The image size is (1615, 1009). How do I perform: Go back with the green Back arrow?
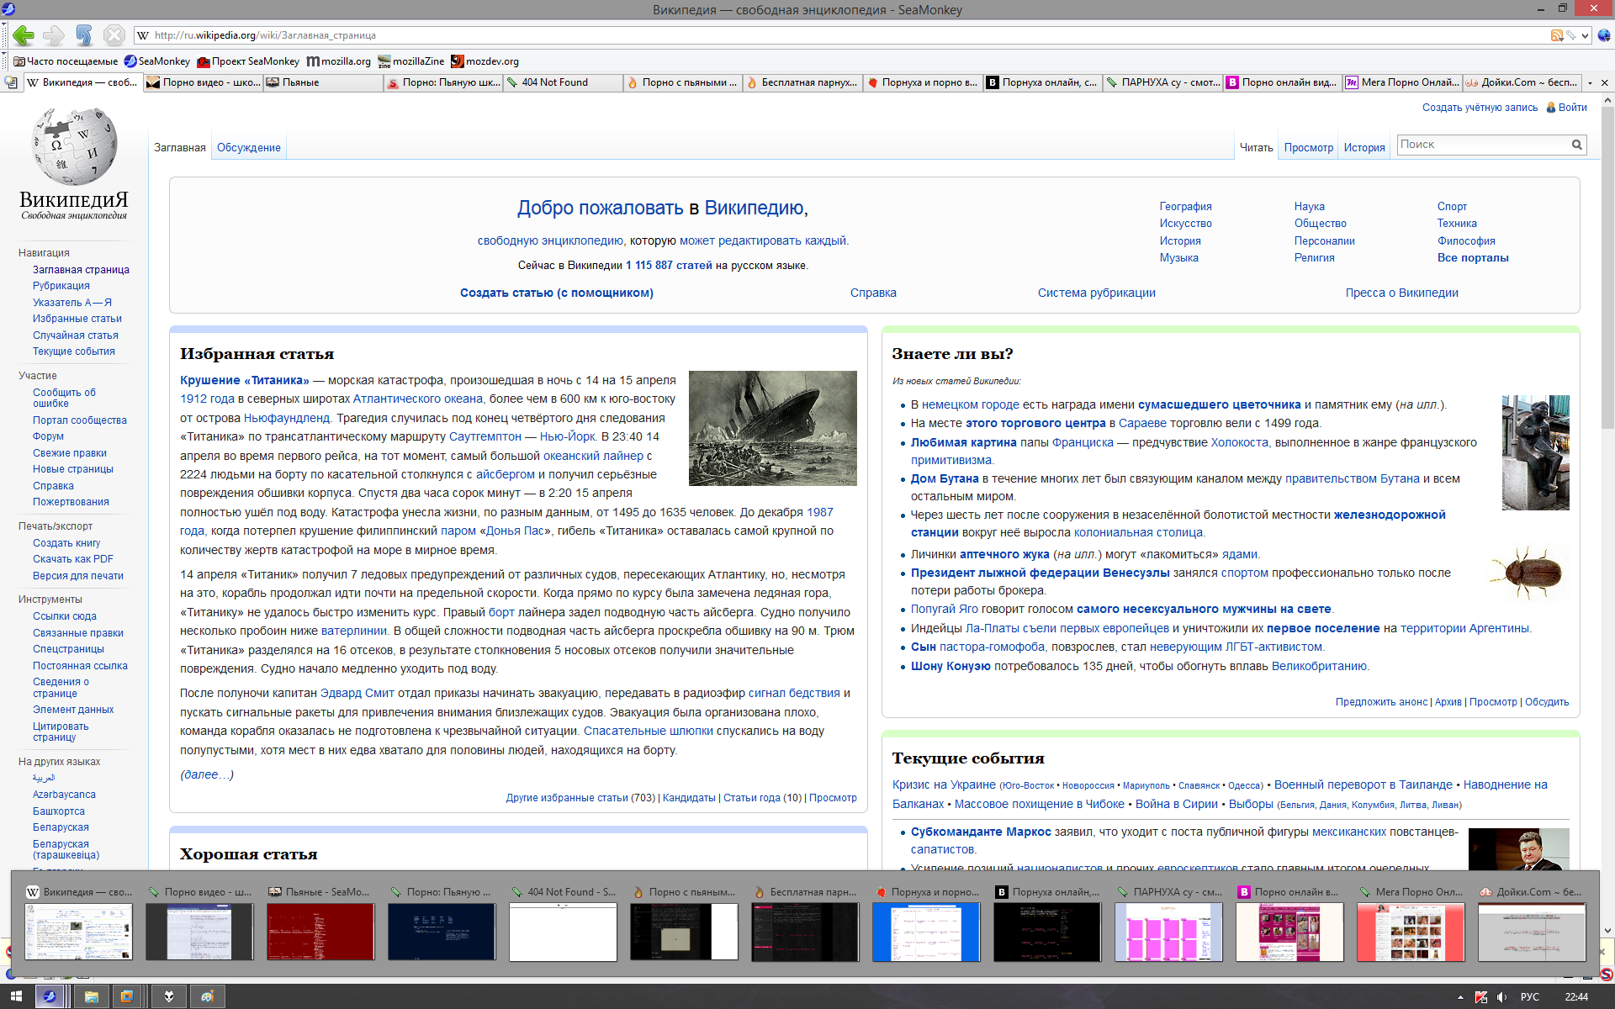[x=24, y=35]
